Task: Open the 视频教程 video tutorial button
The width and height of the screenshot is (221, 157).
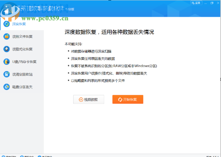Action: (89, 99)
